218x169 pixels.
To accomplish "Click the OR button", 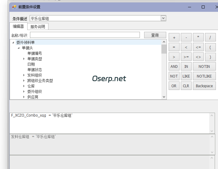I will click(174, 86).
